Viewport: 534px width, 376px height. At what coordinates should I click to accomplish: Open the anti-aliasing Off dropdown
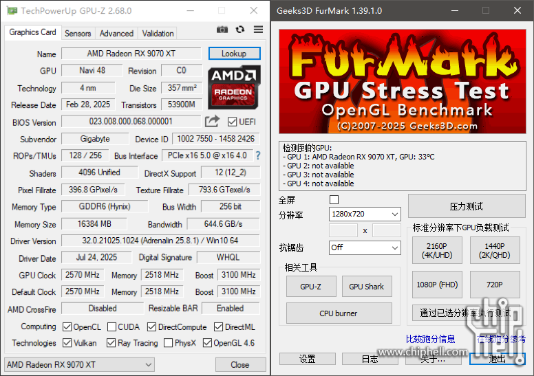click(365, 247)
